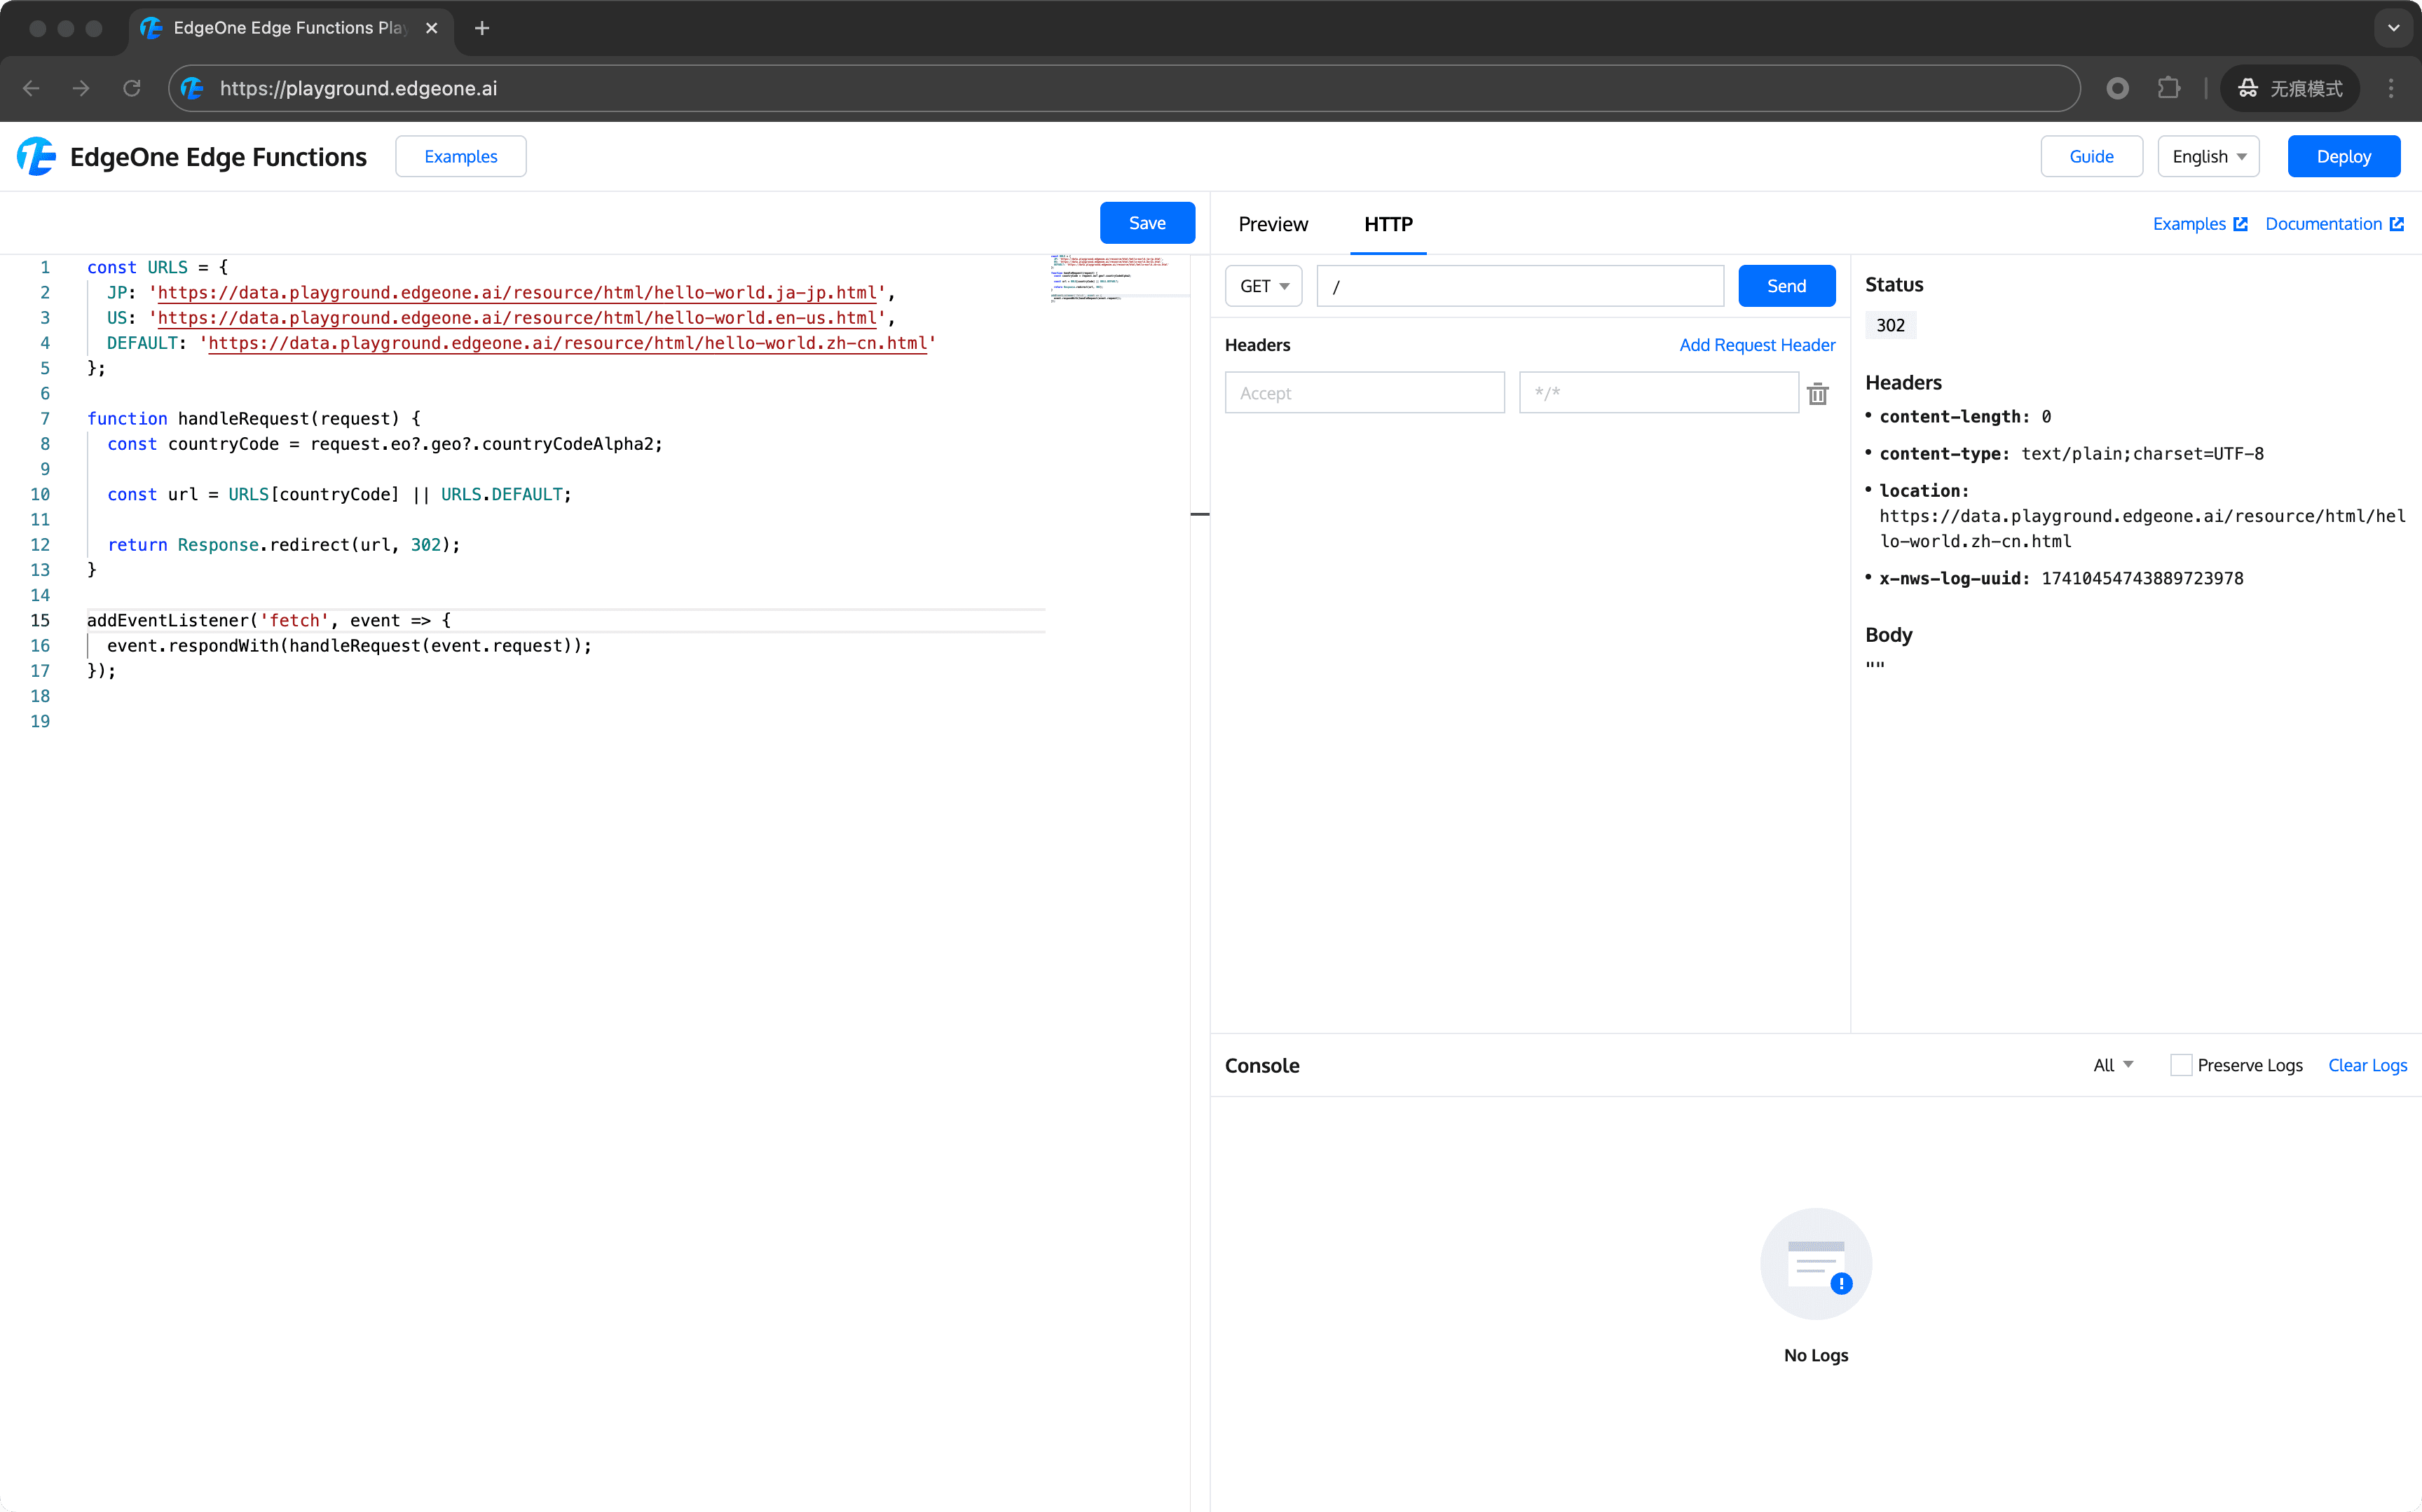
Task: Click the JP URL string on line 2
Action: pos(517,293)
